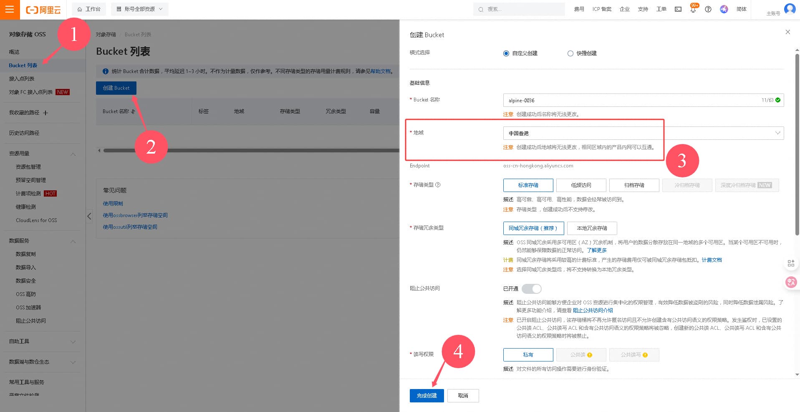Click the user avatar icon
This screenshot has height=412, width=800.
coord(790,9)
